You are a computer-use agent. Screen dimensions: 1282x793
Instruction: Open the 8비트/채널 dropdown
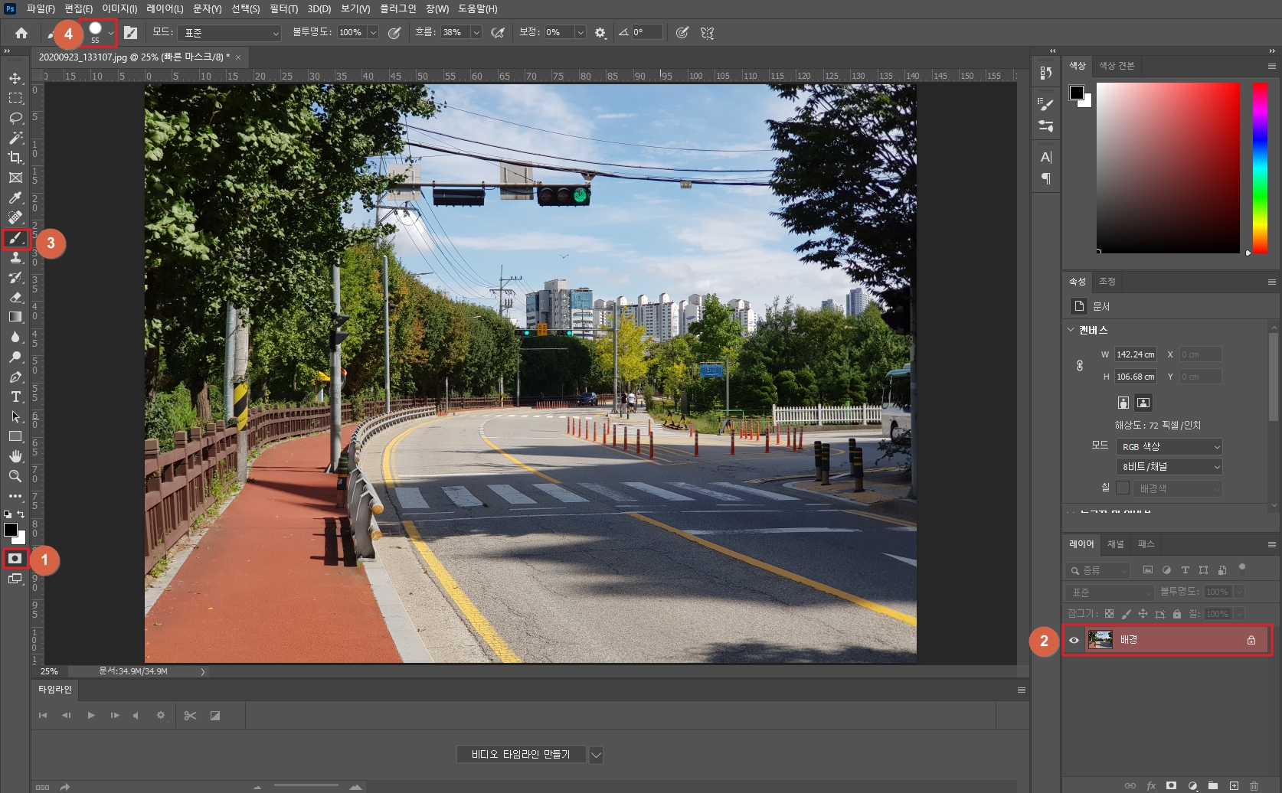1169,467
